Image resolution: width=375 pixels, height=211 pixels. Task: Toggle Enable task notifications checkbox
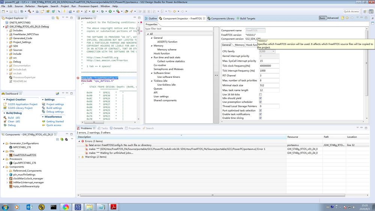pos(261,114)
